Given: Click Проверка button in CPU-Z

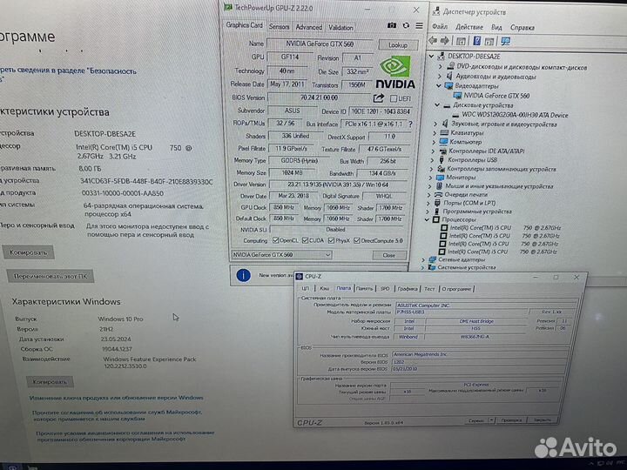Looking at the screenshot, I should point(511,420).
